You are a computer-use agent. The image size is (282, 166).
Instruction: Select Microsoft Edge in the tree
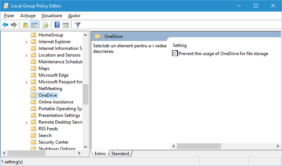click(x=54, y=75)
